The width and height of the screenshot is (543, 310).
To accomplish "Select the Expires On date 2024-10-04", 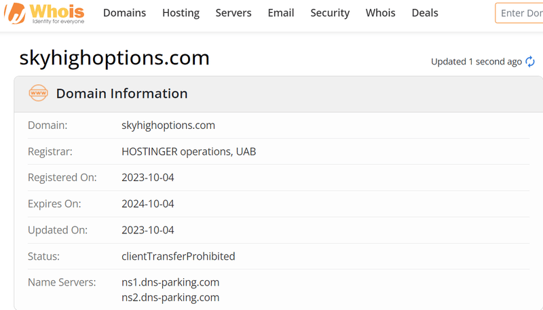I will point(148,204).
